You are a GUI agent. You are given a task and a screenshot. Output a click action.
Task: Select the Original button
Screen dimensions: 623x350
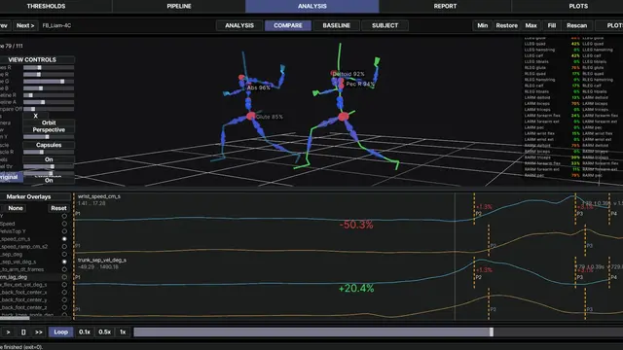[x=10, y=177]
